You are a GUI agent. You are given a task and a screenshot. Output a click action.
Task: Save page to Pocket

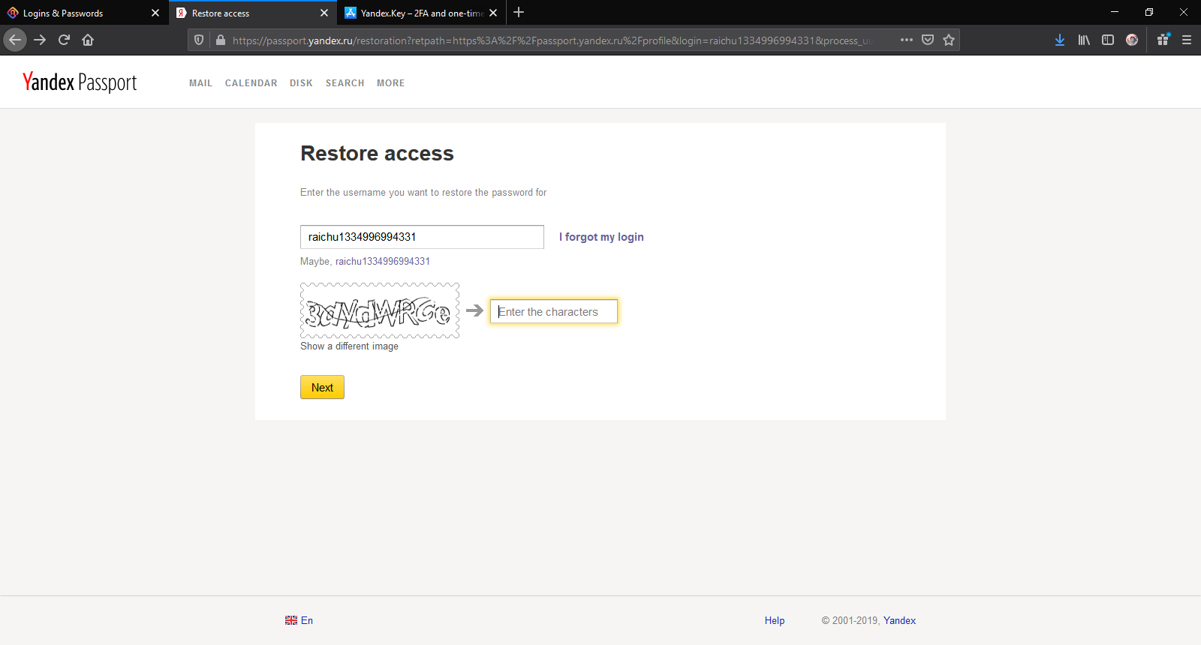click(928, 40)
